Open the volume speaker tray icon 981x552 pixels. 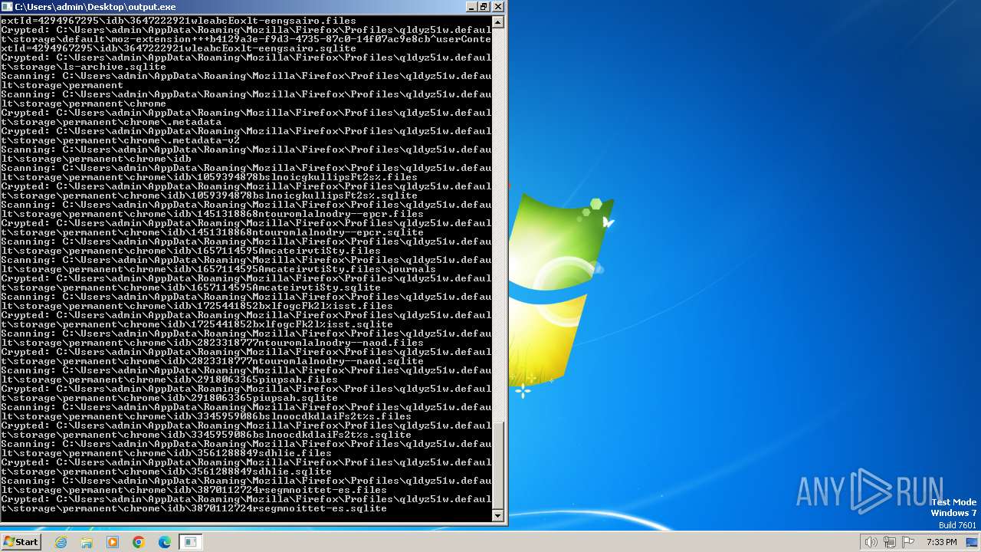[871, 542]
